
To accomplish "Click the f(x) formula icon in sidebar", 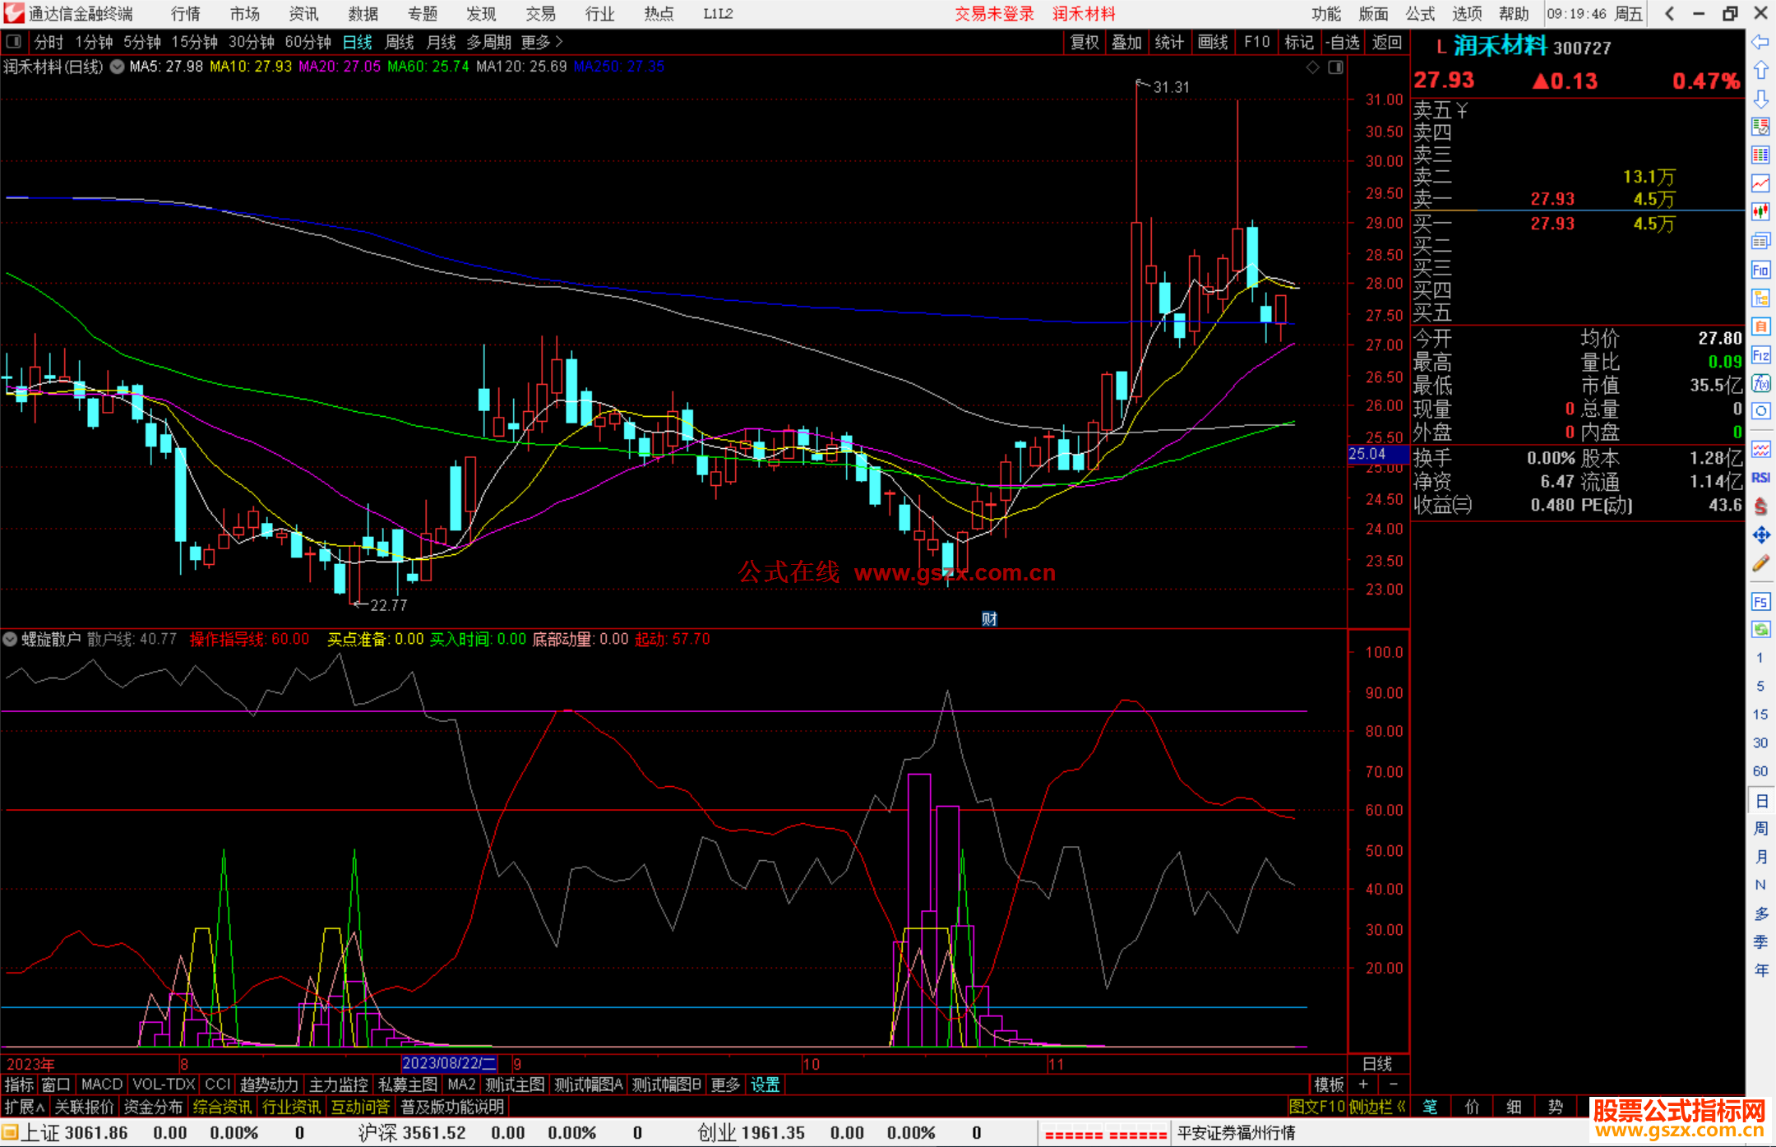I will pos(1760,383).
